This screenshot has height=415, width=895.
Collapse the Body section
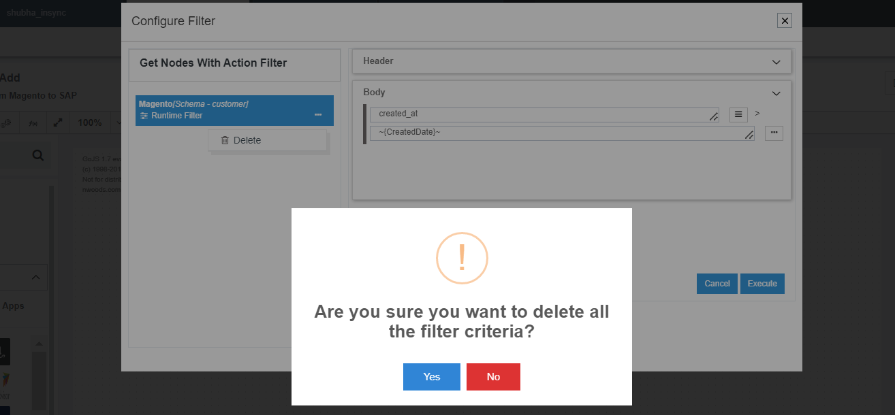click(x=776, y=93)
